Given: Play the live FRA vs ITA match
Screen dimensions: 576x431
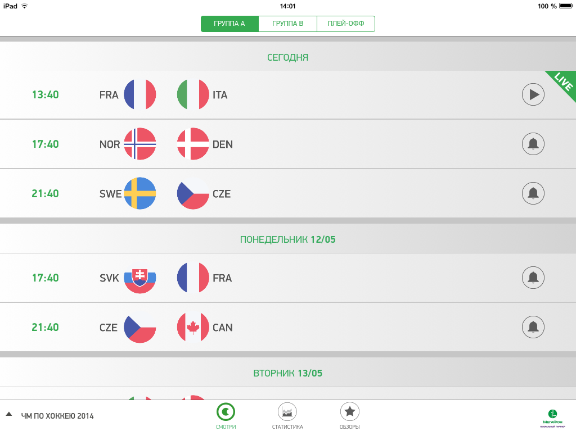Looking at the screenshot, I should pos(533,94).
